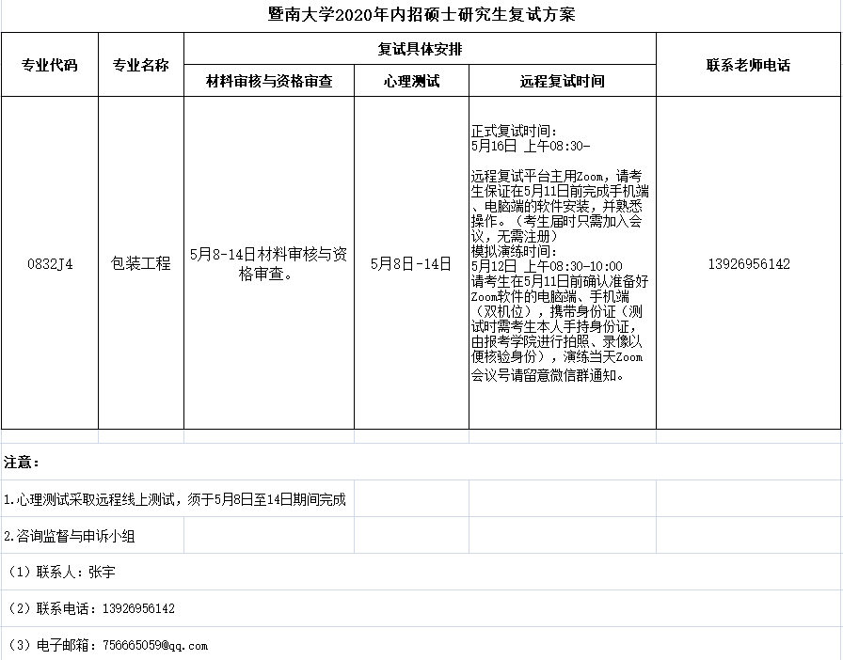The image size is (843, 660).
Task: Click the 包装工程 major name cell
Action: [141, 263]
